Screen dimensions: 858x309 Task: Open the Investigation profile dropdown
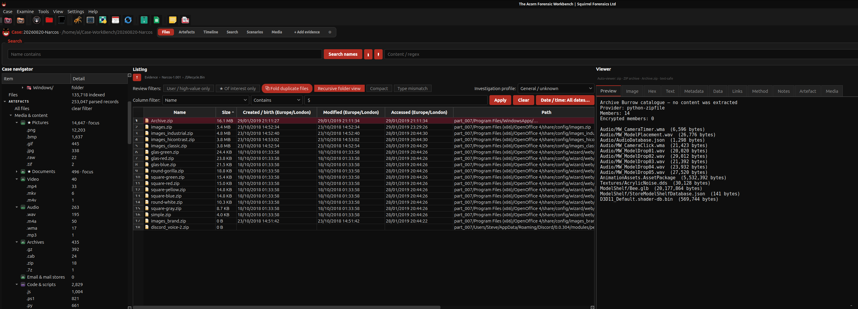click(x=556, y=89)
